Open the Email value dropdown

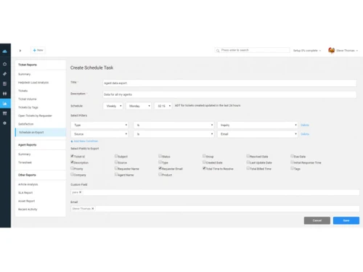[258, 134]
